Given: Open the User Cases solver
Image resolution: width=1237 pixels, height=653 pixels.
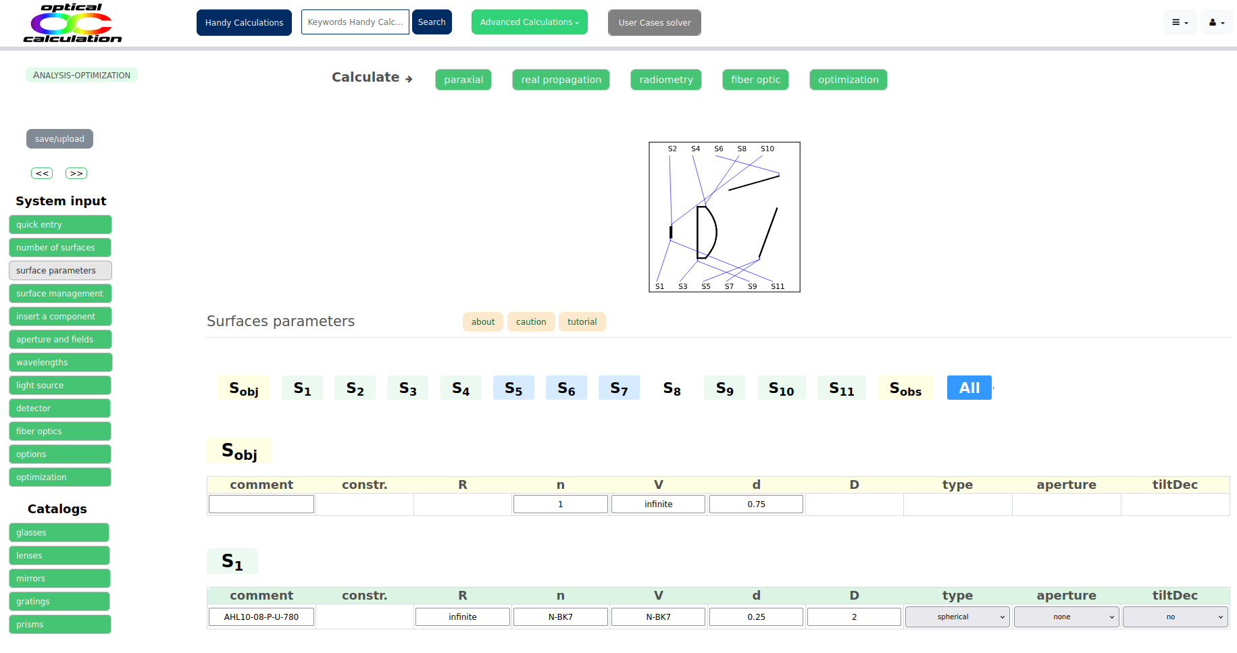Looking at the screenshot, I should point(655,22).
